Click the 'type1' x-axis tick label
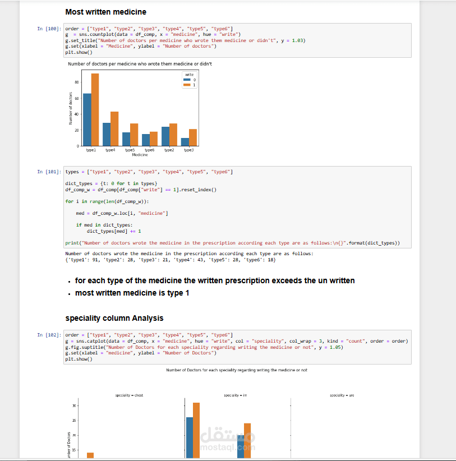Screen dimensions: 456x461 [x=91, y=150]
